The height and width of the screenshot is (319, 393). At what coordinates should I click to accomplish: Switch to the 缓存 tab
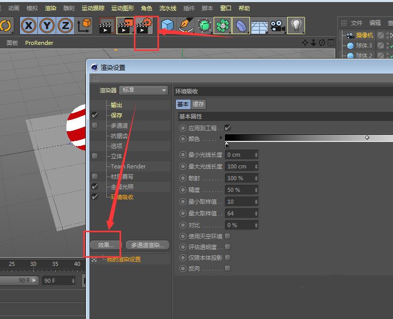(198, 104)
